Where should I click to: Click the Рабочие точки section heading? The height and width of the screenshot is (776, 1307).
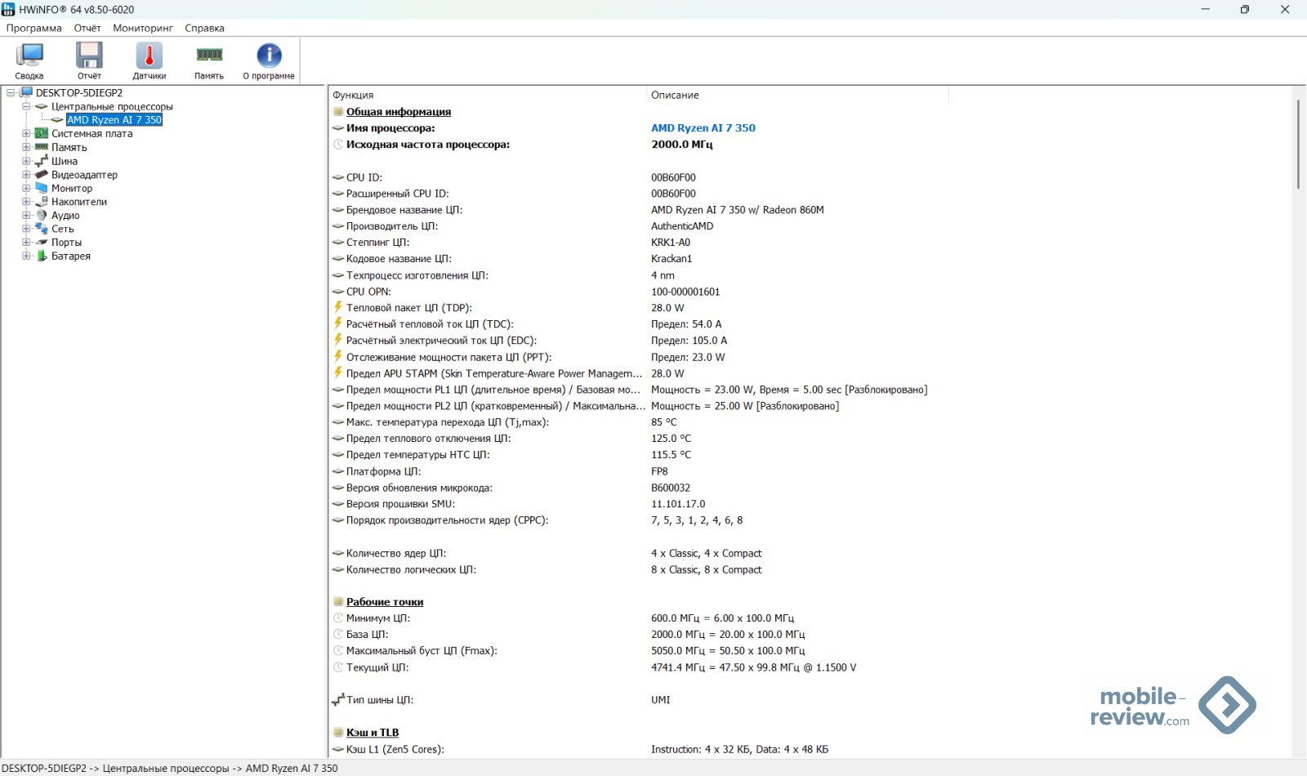(385, 602)
